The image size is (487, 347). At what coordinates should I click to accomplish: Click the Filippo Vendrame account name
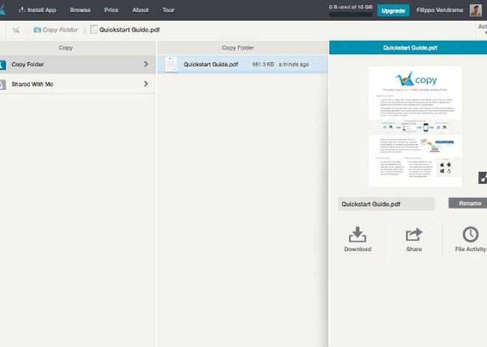(440, 10)
